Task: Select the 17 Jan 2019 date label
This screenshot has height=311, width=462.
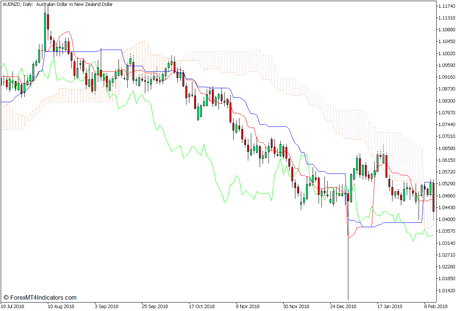Action: click(x=390, y=306)
